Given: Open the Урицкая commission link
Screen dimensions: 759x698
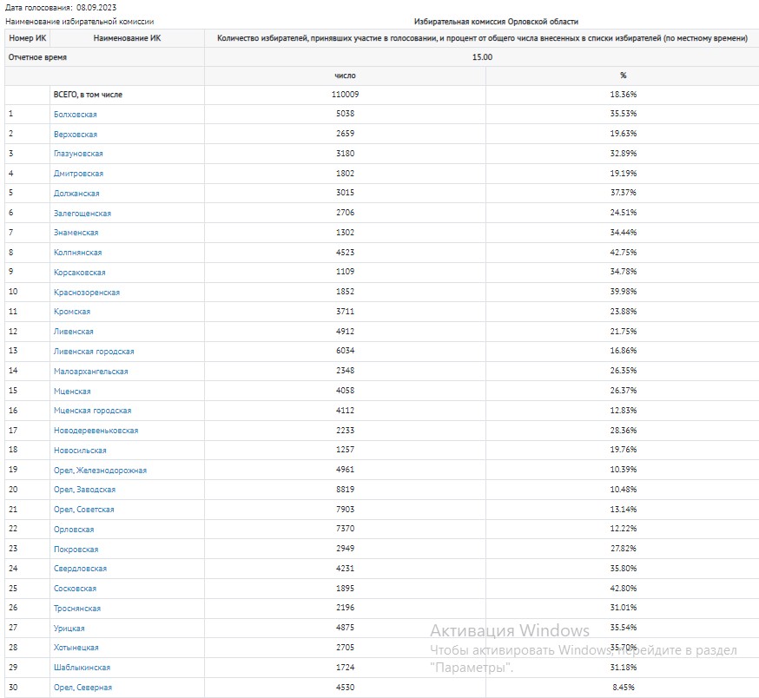Looking at the screenshot, I should pyautogui.click(x=69, y=628).
